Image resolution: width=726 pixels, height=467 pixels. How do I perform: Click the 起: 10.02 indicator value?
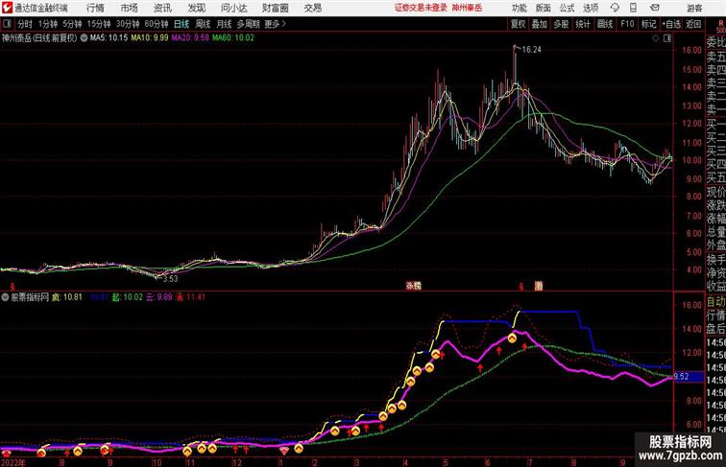coord(128,297)
